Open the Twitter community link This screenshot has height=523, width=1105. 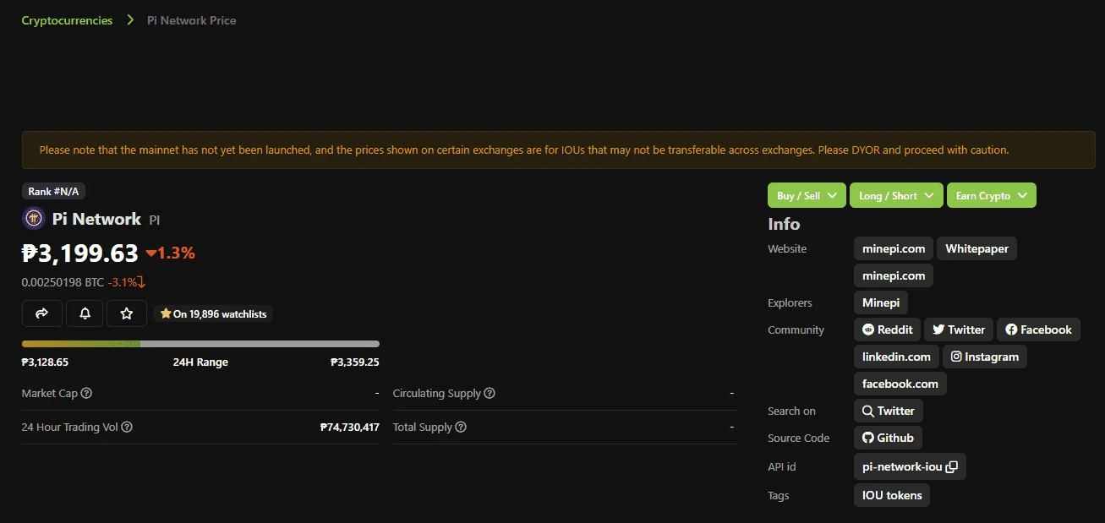click(x=959, y=330)
